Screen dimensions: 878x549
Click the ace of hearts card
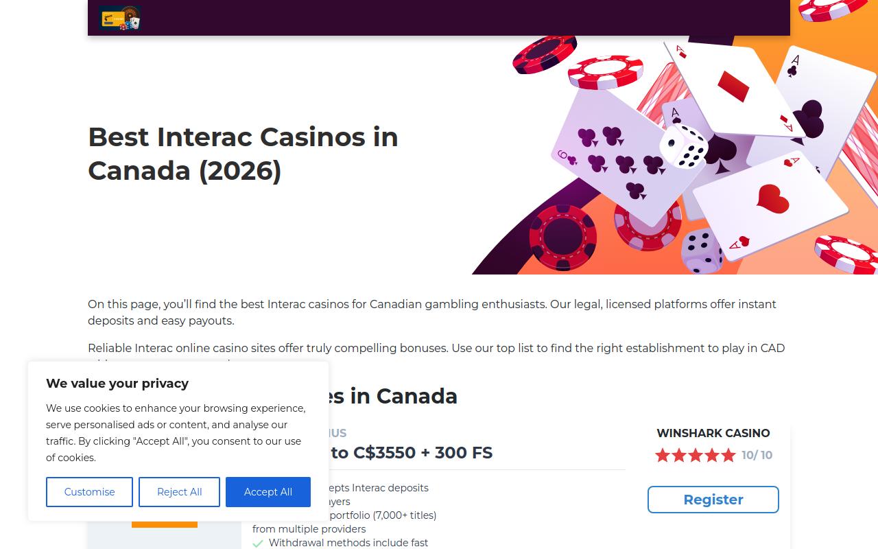coord(770,205)
